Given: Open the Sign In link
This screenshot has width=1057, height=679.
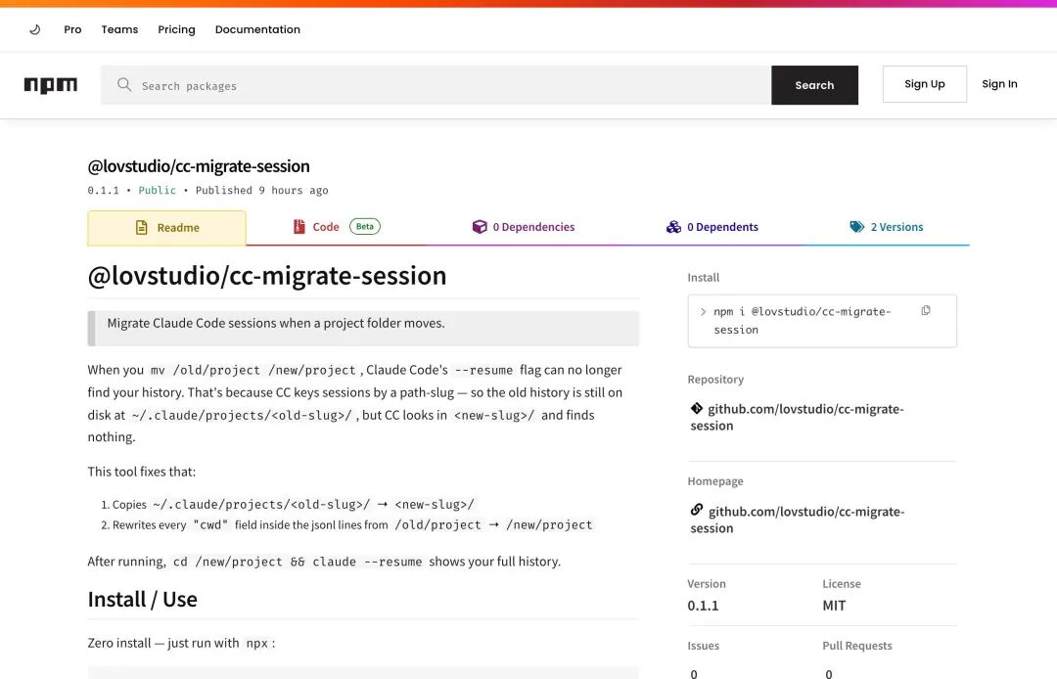Looking at the screenshot, I should (x=999, y=84).
